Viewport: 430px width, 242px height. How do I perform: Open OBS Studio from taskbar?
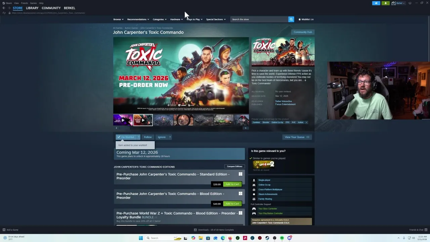tap(274, 238)
